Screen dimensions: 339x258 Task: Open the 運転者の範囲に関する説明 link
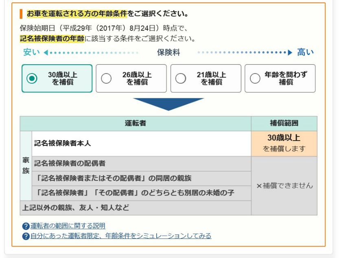tap(68, 226)
